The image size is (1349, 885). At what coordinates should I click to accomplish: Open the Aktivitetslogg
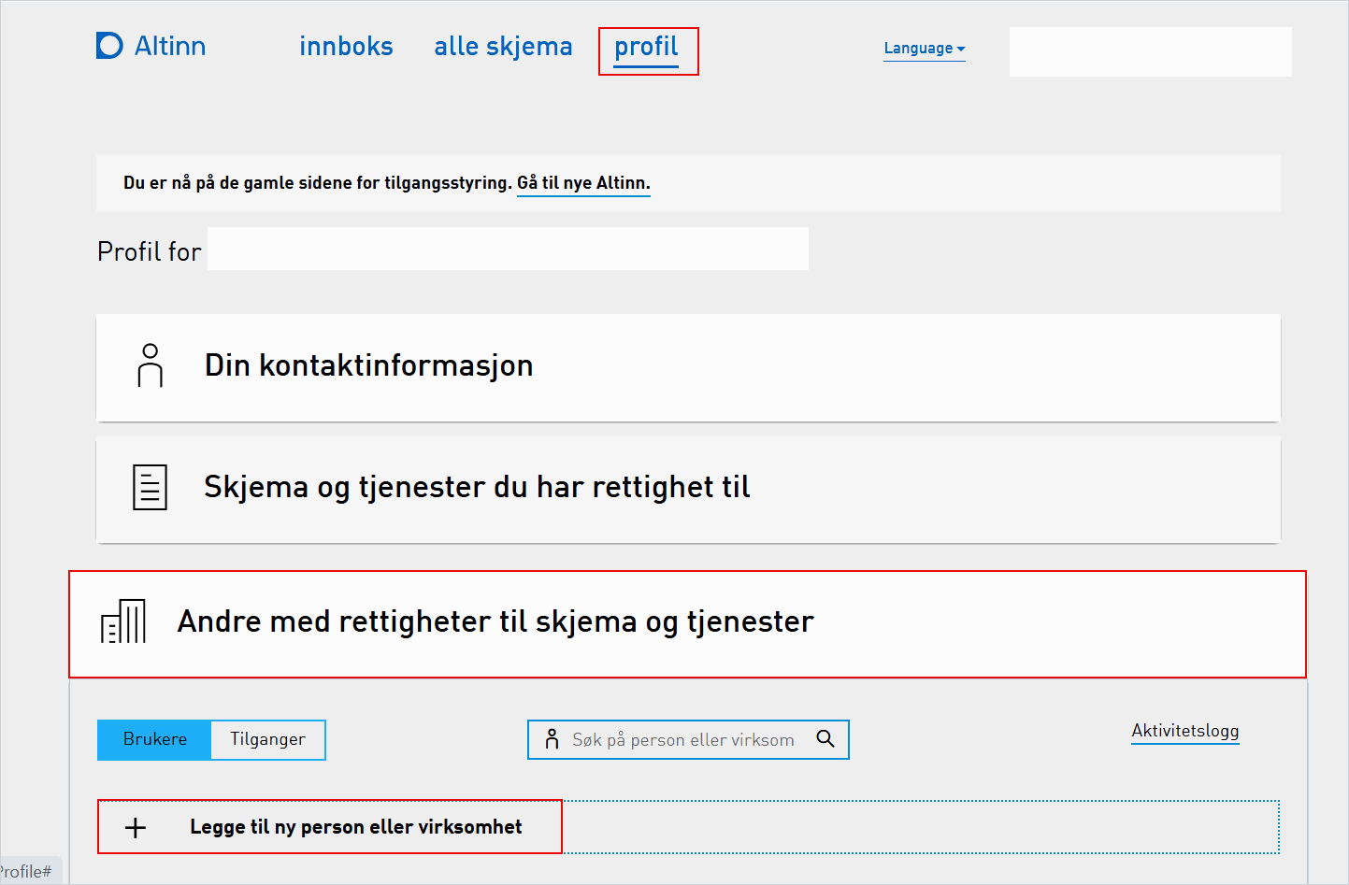[x=1184, y=732]
